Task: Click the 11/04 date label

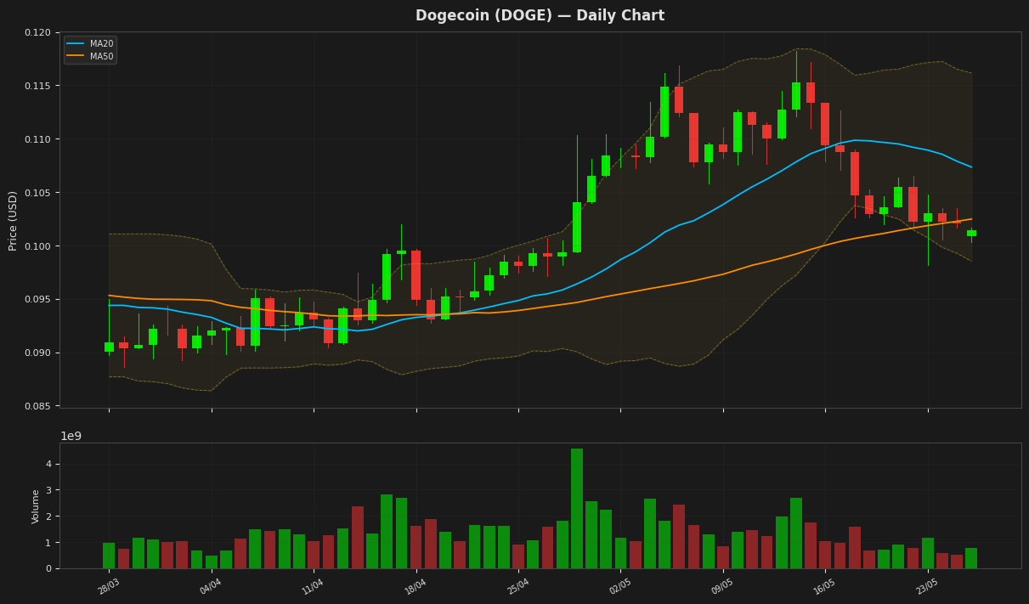Action: 313,586
